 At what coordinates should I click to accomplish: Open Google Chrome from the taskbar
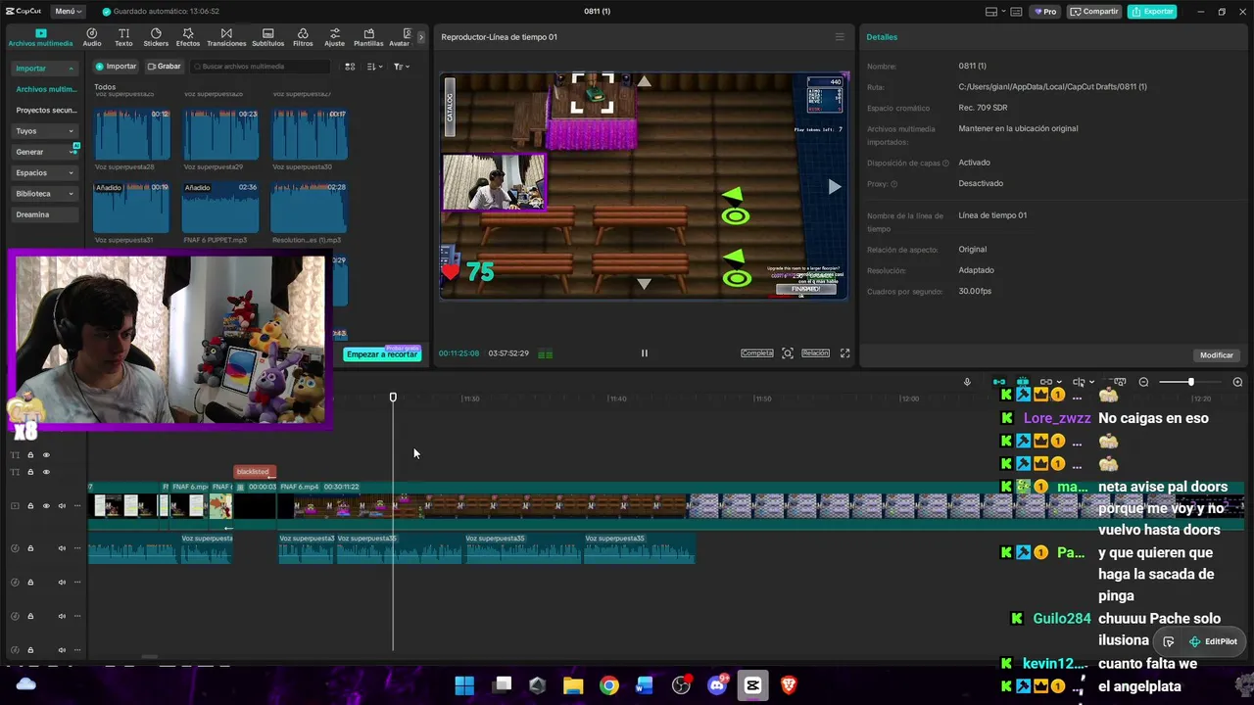609,685
